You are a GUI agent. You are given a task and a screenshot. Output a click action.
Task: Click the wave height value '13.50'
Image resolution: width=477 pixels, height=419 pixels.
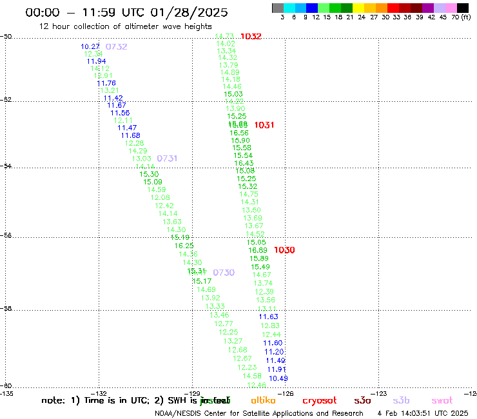[251, 210]
